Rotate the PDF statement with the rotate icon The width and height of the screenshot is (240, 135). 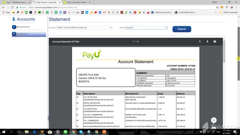(x=200, y=42)
